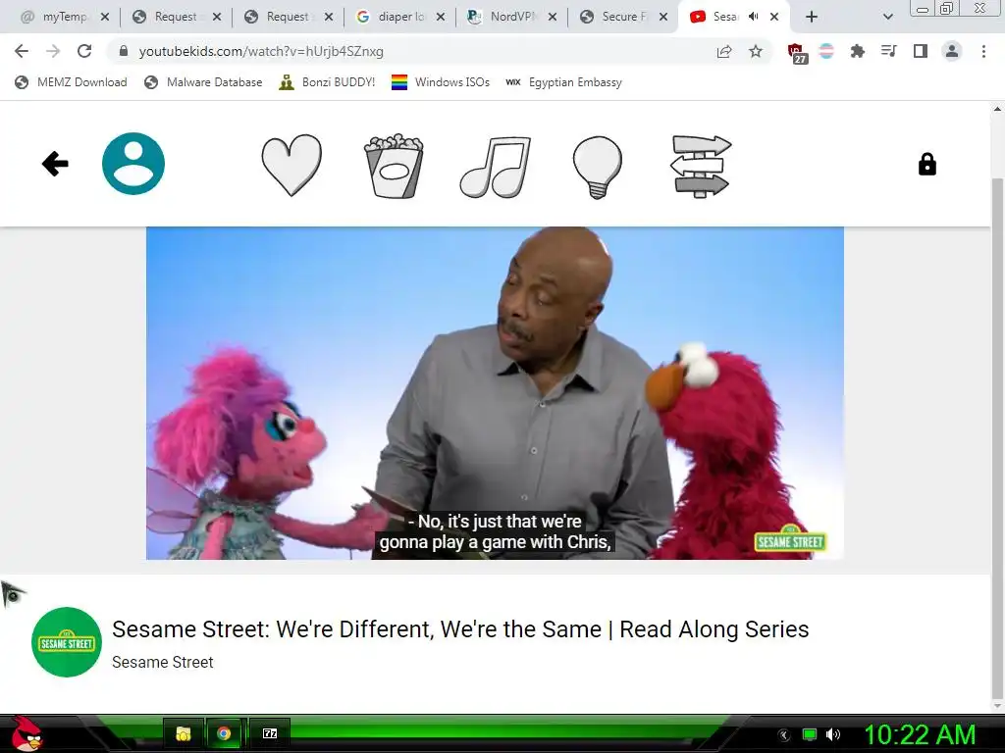
Task: Toggle the browser side panel
Action: point(921,51)
